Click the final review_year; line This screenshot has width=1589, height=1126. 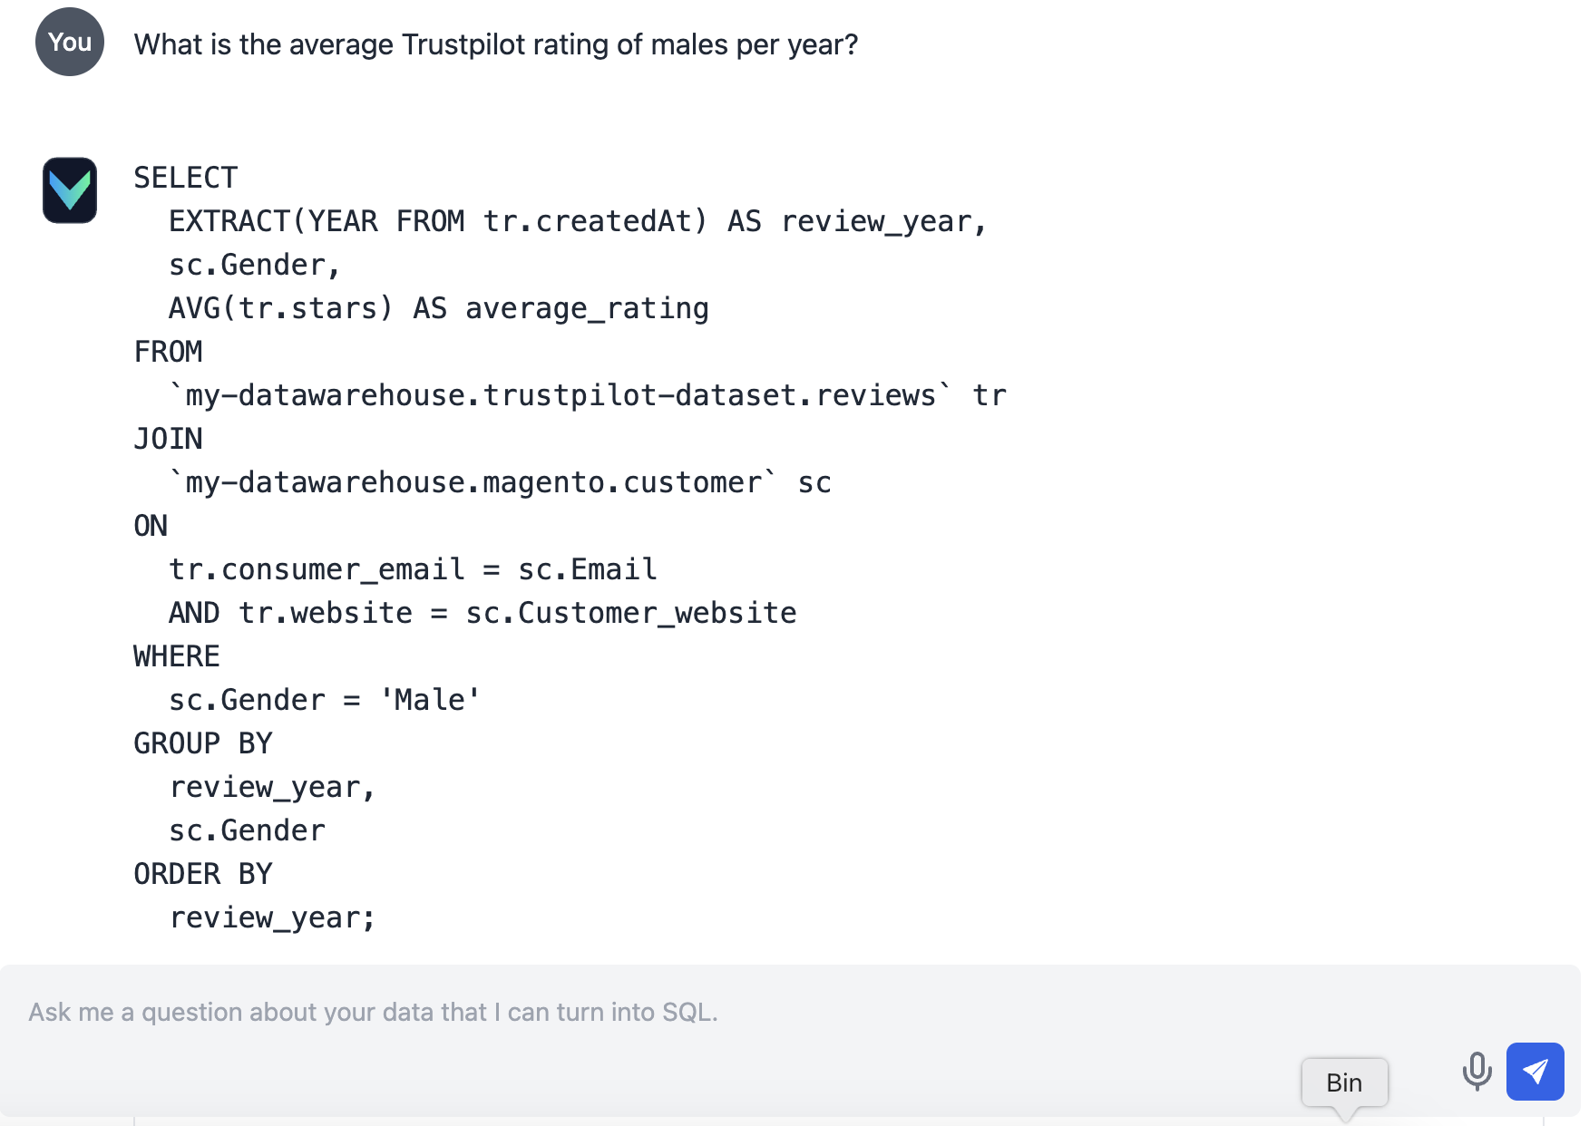coord(272,917)
